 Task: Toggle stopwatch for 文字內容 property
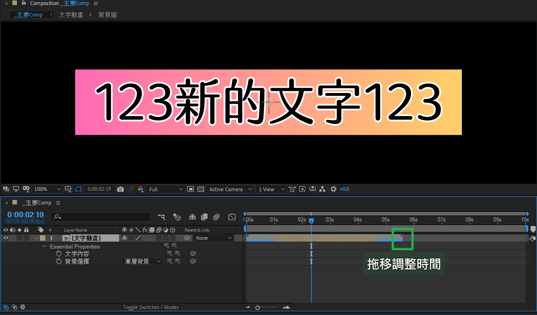coord(59,254)
